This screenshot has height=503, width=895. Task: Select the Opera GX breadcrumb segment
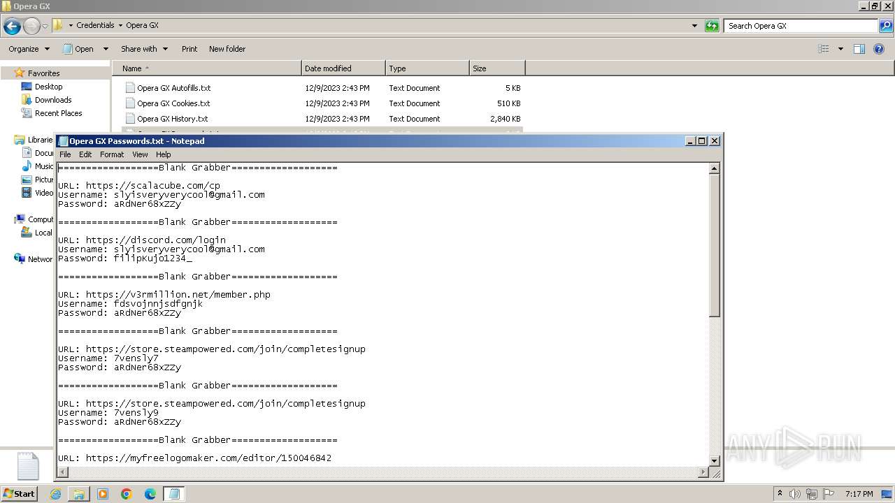(142, 25)
